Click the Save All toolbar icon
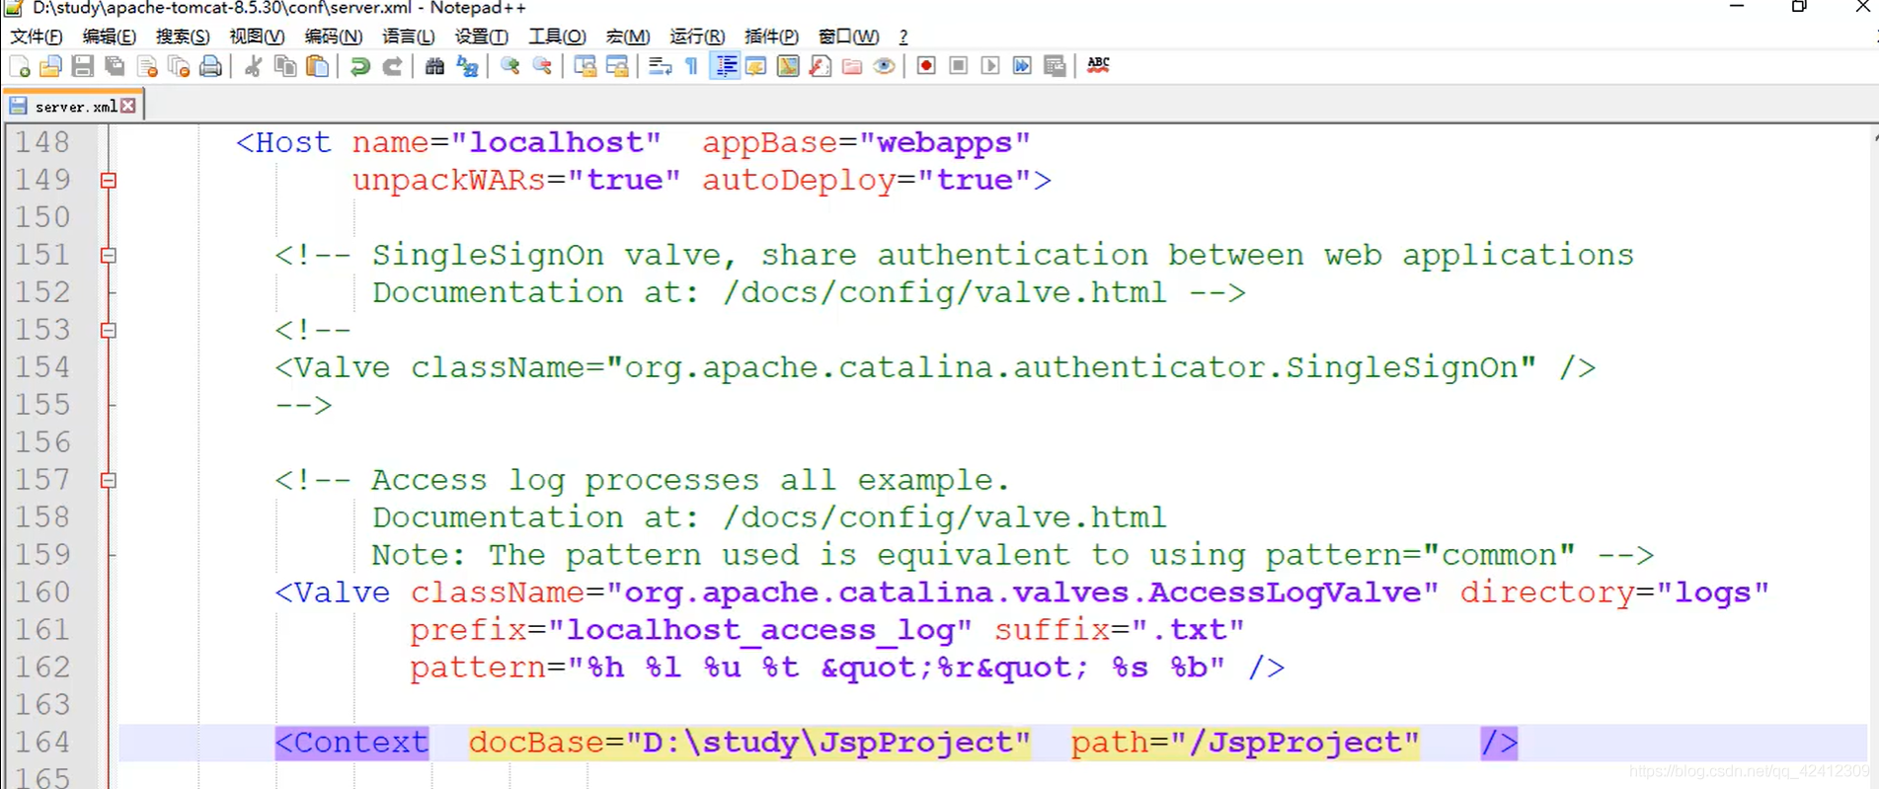This screenshot has height=789, width=1879. (x=115, y=66)
